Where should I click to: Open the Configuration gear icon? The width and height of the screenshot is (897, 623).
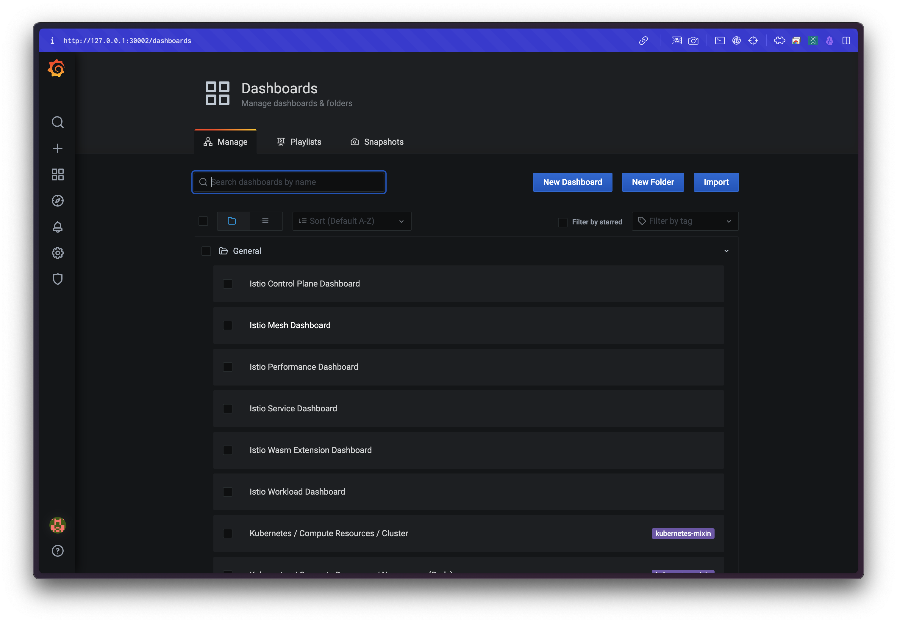pos(57,253)
